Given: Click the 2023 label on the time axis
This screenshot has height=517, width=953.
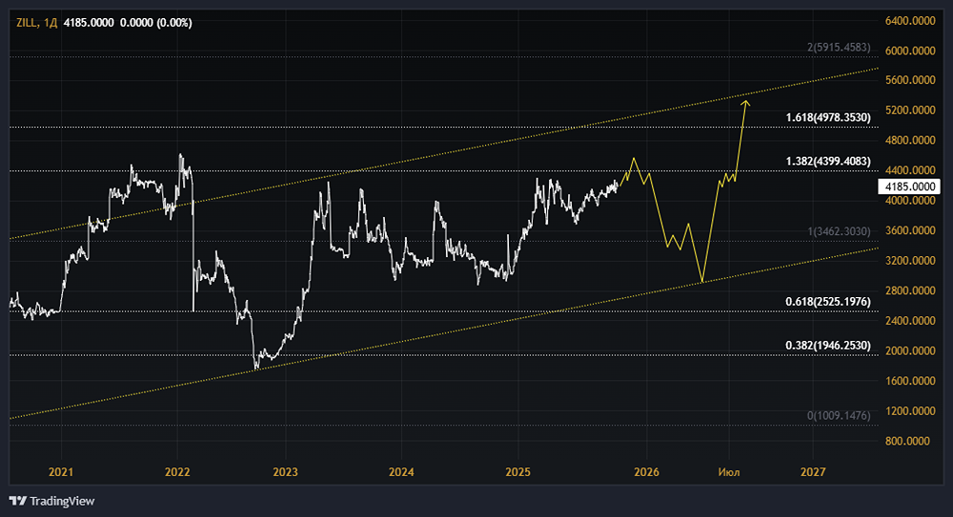Looking at the screenshot, I should pyautogui.click(x=286, y=472).
